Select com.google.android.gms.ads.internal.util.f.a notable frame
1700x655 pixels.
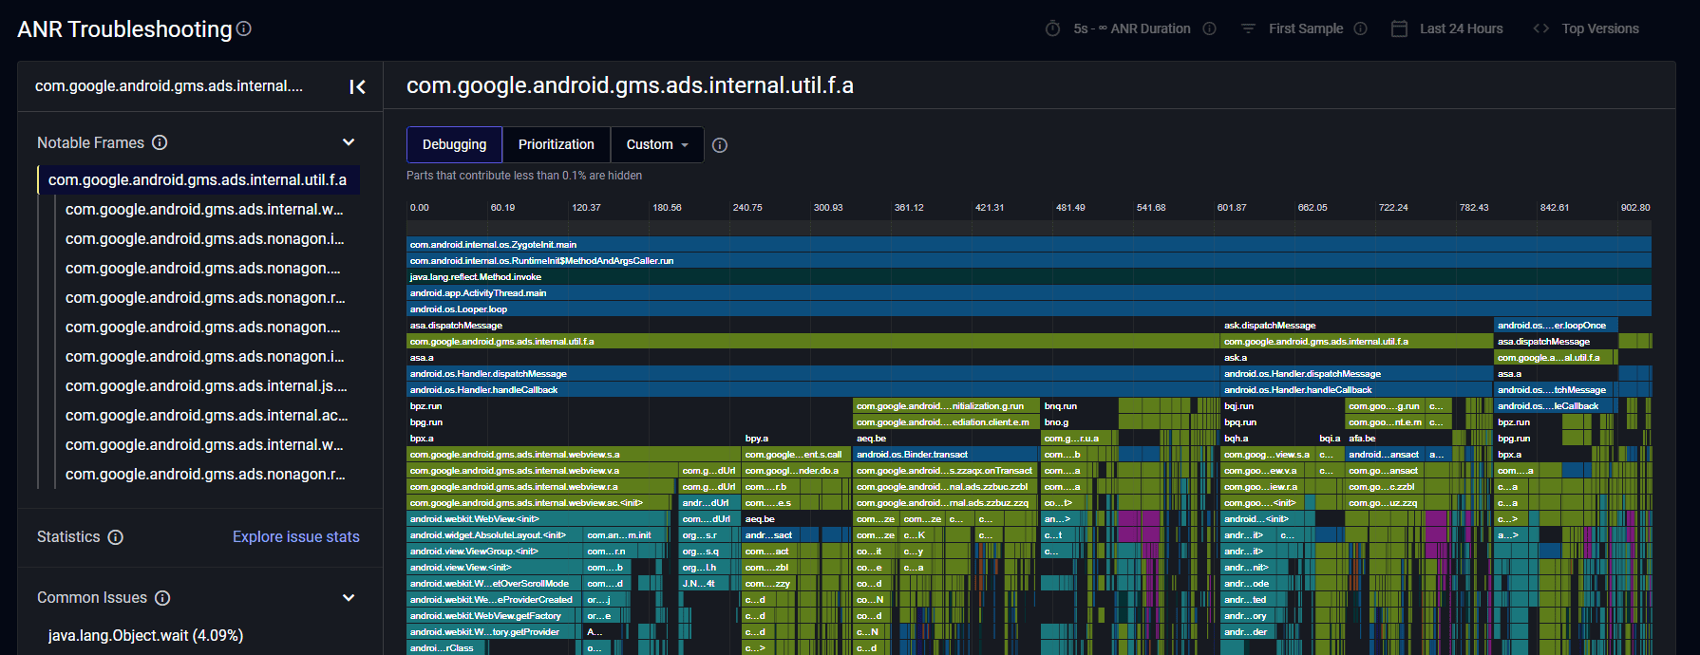pos(198,179)
